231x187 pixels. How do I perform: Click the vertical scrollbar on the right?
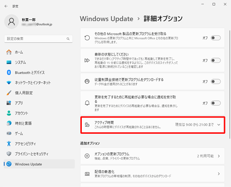230,84
